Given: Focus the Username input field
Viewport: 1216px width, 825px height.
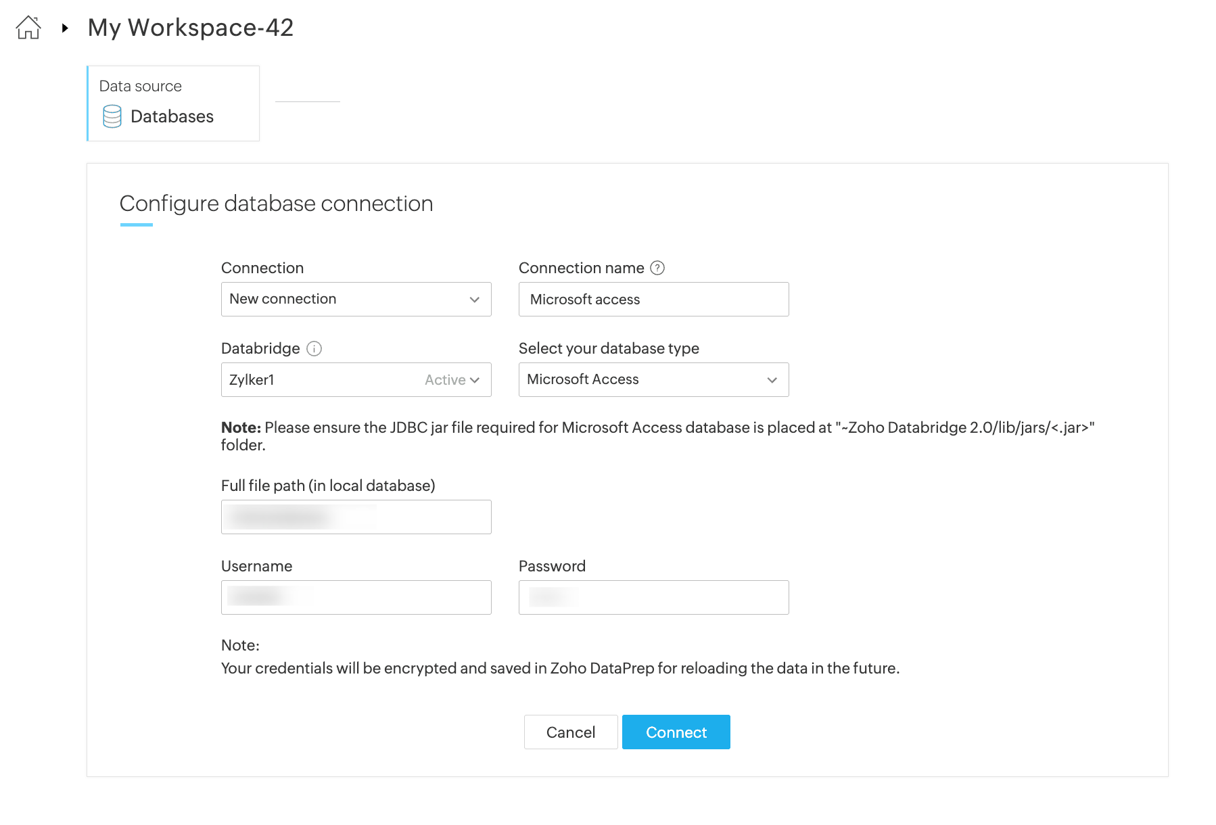Looking at the screenshot, I should coord(356,597).
